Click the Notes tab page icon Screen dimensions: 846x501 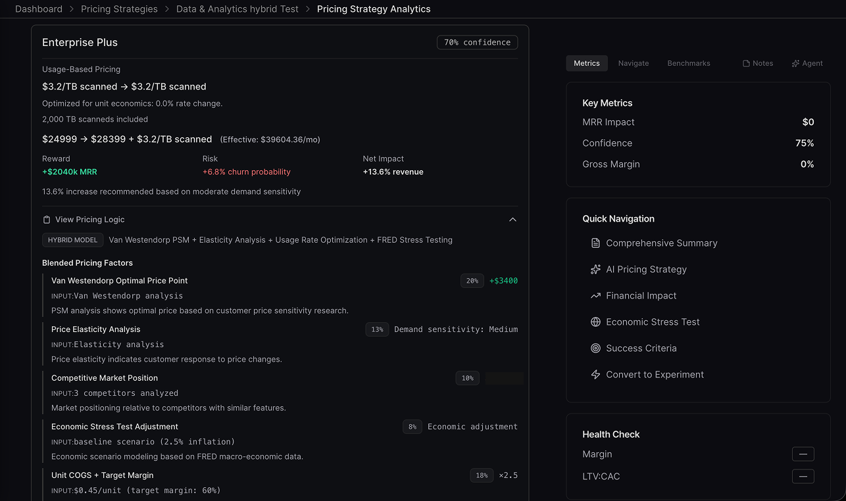pyautogui.click(x=746, y=64)
